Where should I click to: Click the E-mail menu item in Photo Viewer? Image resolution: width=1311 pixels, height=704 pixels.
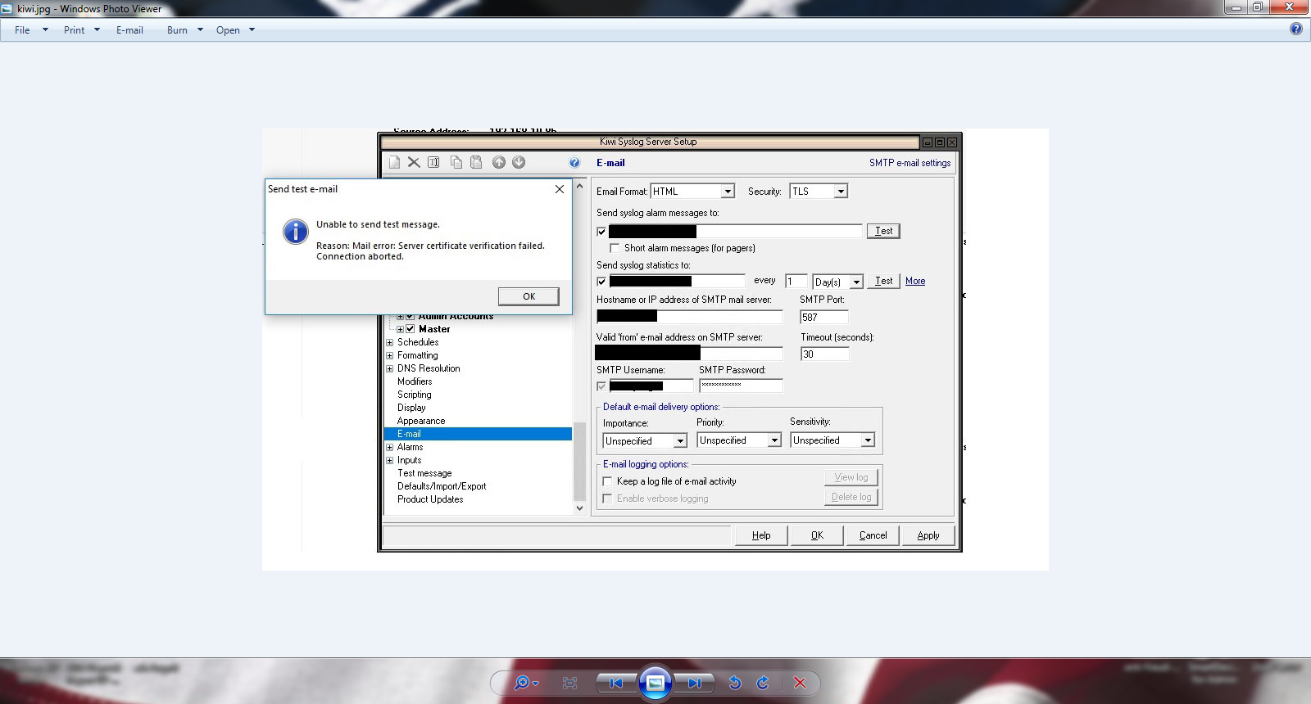129,30
